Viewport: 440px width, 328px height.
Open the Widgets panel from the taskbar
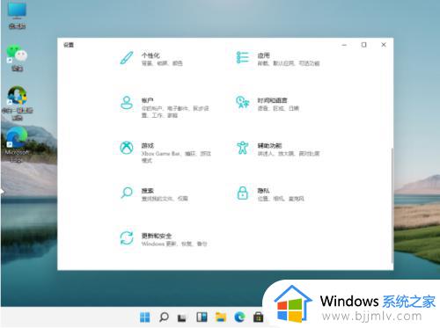tap(202, 317)
